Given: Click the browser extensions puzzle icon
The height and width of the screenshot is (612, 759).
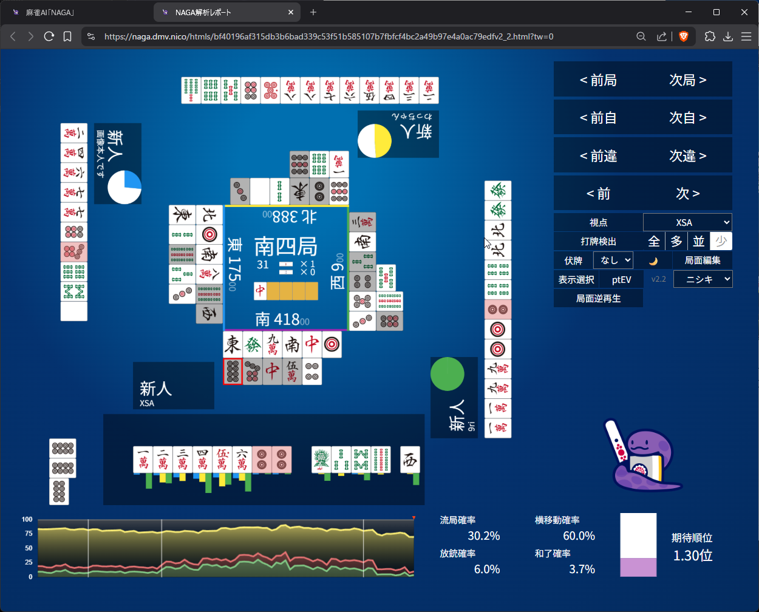Looking at the screenshot, I should (x=710, y=36).
